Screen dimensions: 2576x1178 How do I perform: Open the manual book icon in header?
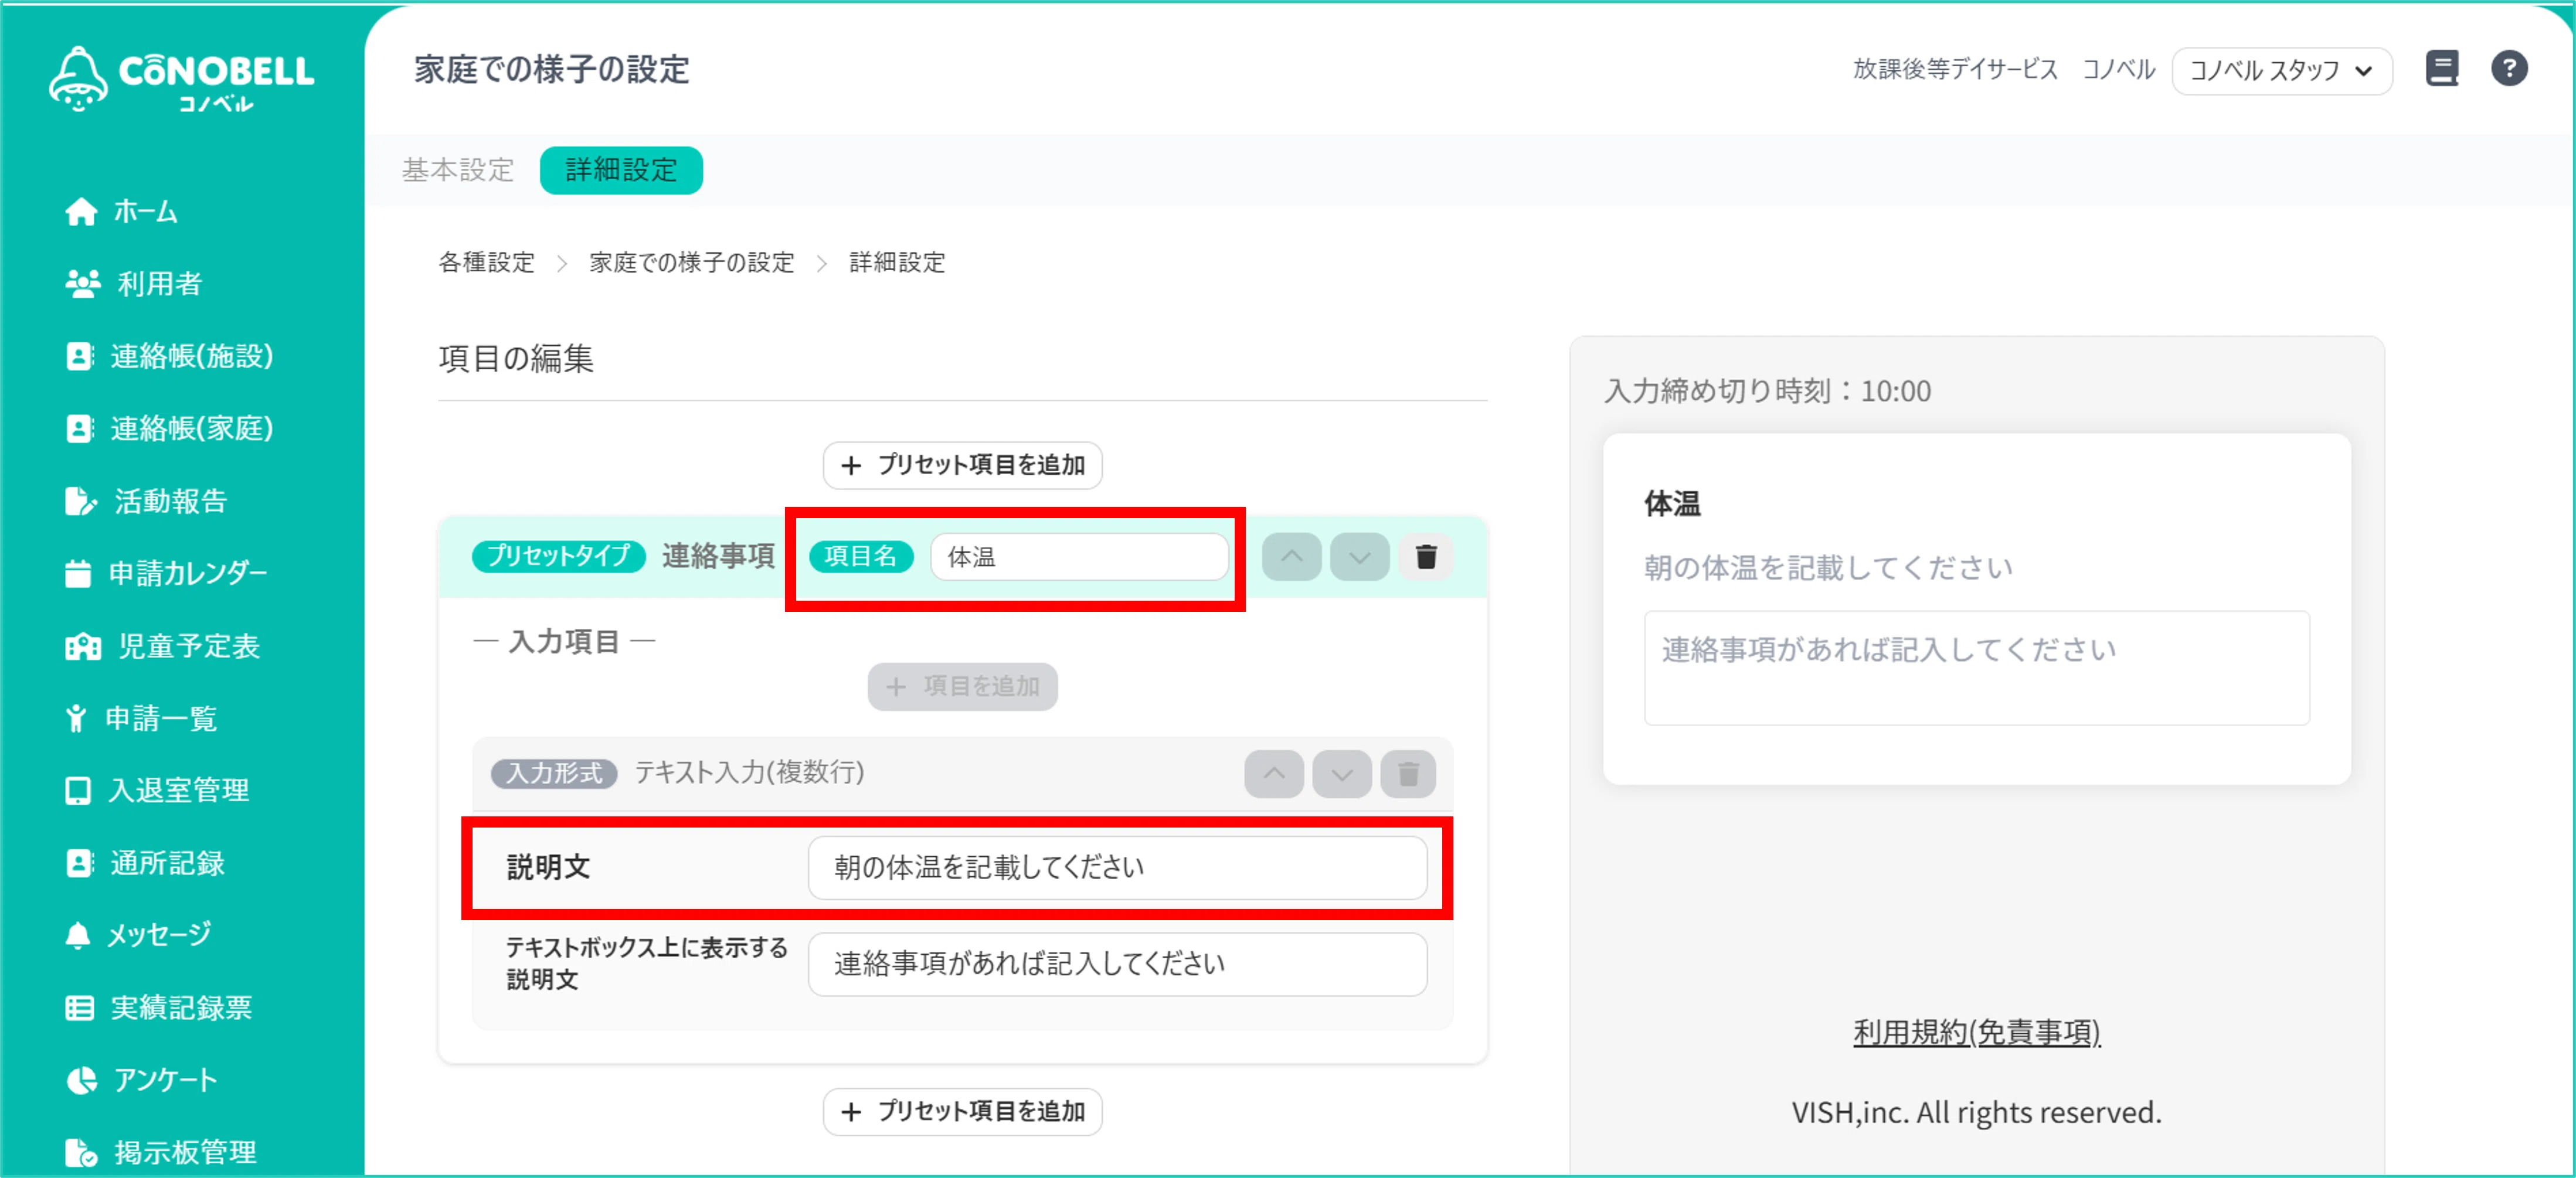pyautogui.click(x=2442, y=69)
